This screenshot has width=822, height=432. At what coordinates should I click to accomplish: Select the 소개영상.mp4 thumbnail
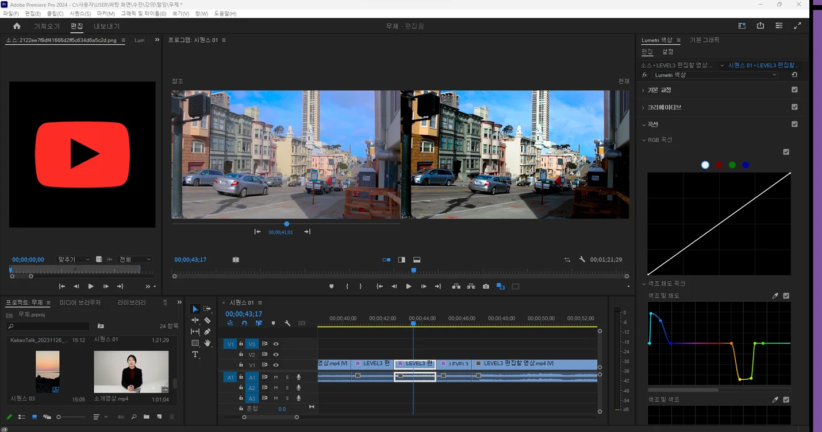[x=131, y=372]
